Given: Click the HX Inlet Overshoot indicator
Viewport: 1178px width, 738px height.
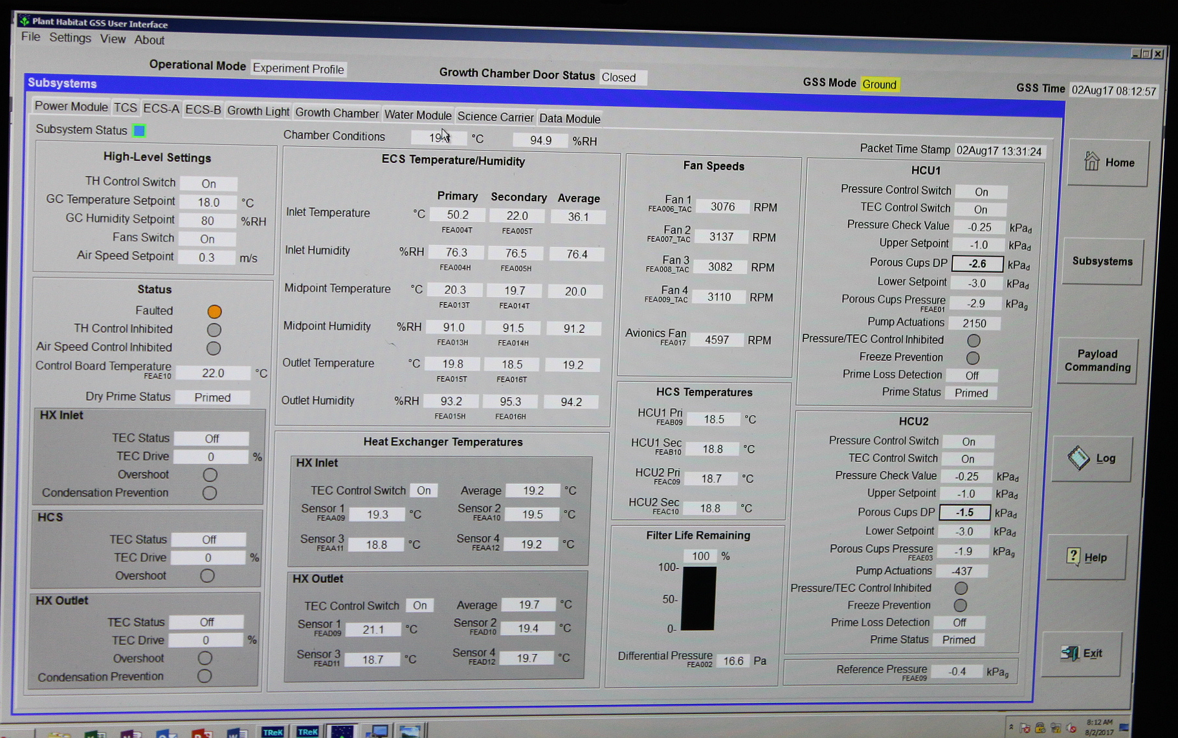Looking at the screenshot, I should [210, 475].
